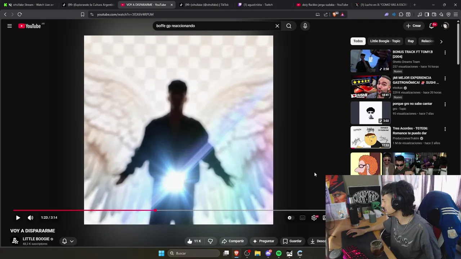Image resolution: width=461 pixels, height=259 pixels.
Task: Open Spotify from the taskbar
Action: pos(279,253)
